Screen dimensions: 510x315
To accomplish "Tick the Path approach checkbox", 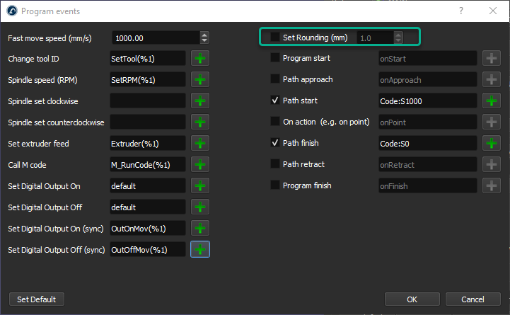I will point(275,79).
